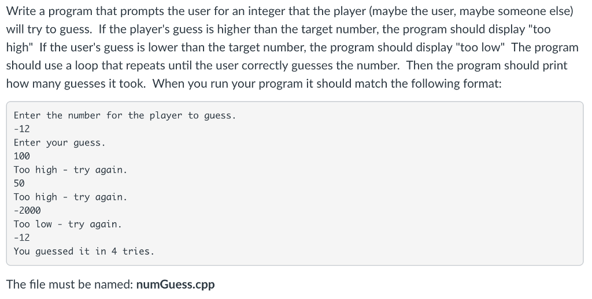Click the 'You guessed it in 4 tries.' line
The width and height of the screenshot is (592, 299).
pos(84,252)
